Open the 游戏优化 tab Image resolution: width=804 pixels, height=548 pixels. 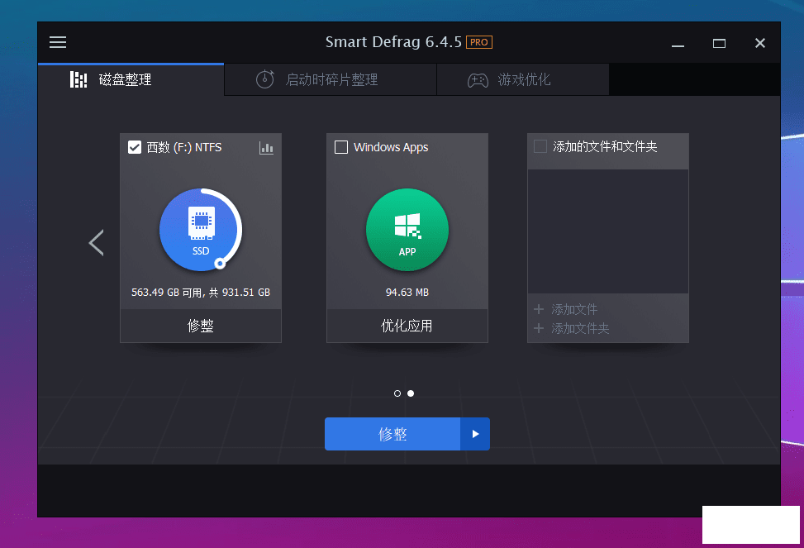[524, 80]
